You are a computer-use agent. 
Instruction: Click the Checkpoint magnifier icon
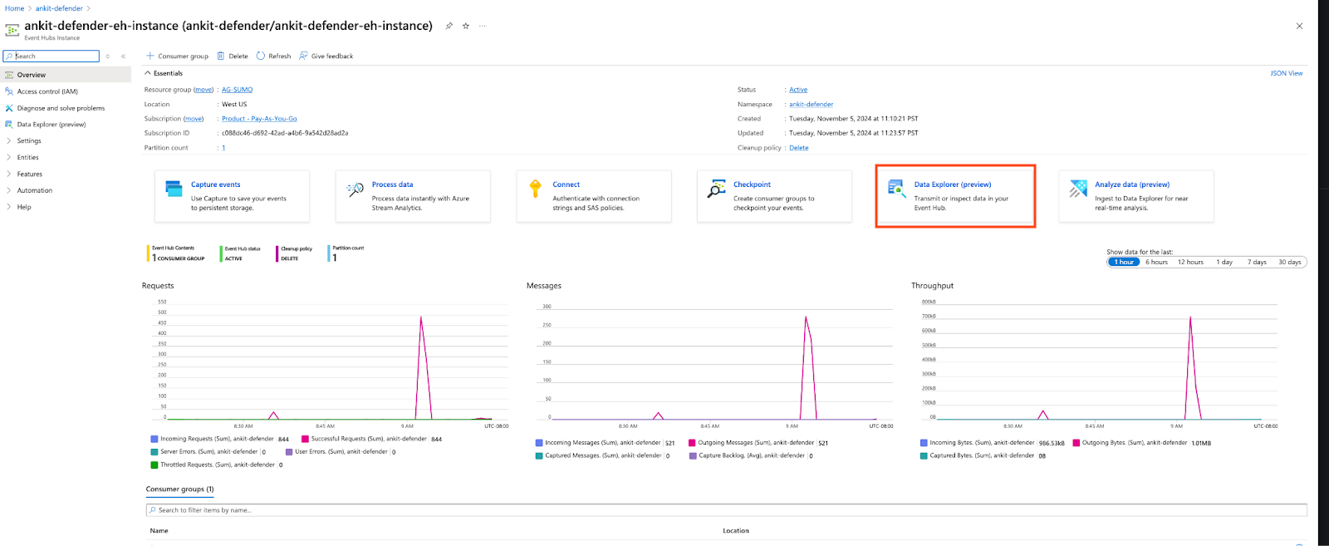point(716,189)
